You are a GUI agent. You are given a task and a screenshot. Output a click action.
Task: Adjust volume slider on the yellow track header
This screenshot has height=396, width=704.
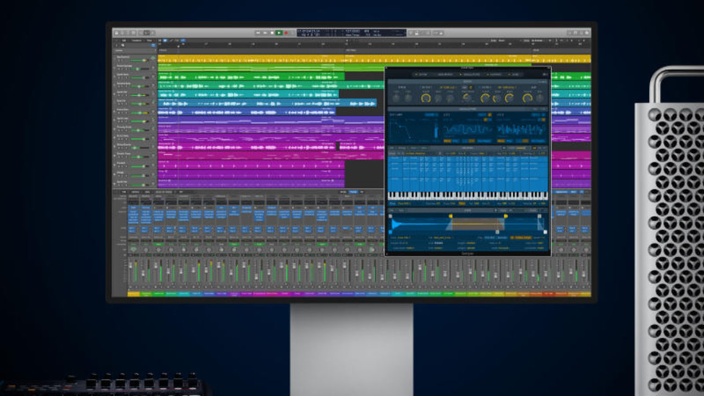tap(140, 60)
